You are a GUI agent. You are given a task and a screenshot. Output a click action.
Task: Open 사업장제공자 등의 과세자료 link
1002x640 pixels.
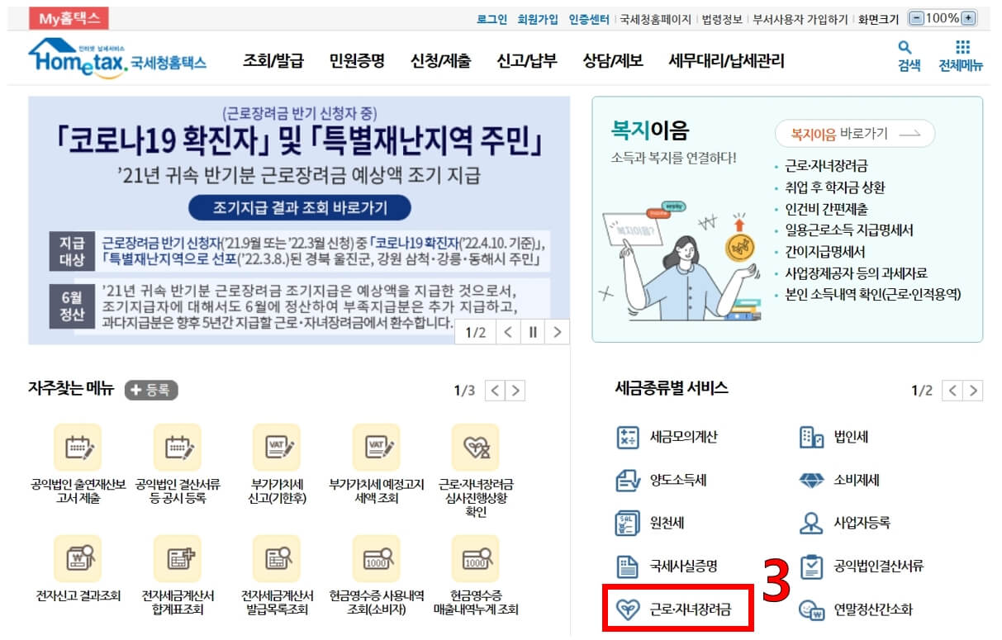(x=856, y=273)
